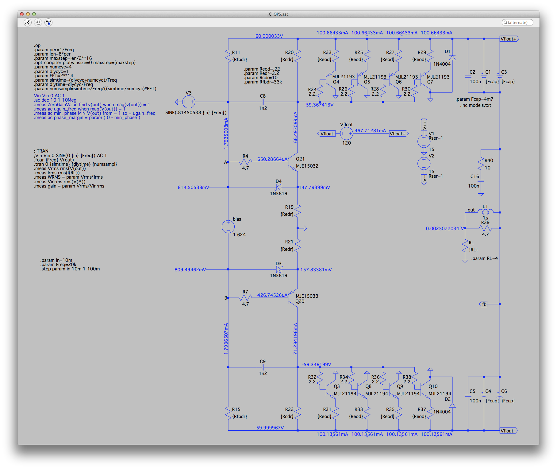
Task: Select diode D2 1N4004 symbol
Action: coord(452,405)
